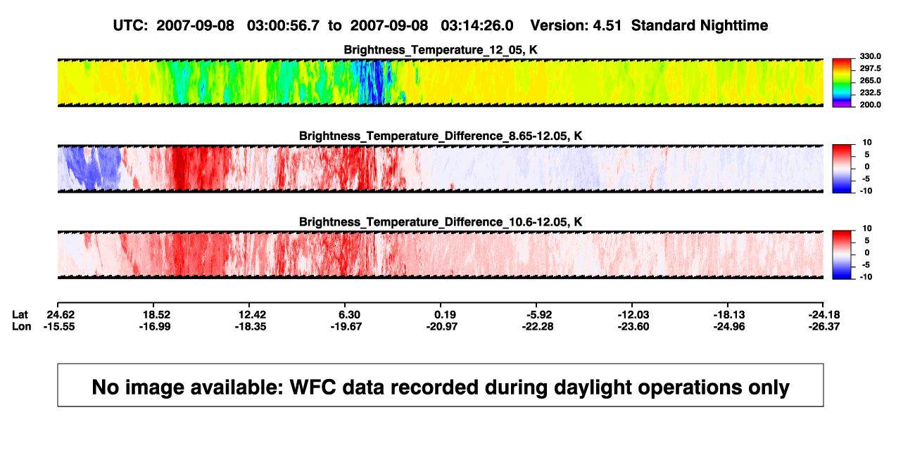Viewport: 915px width, 469px height.
Task: Click the longitude value -15.55
Action: pos(61,326)
